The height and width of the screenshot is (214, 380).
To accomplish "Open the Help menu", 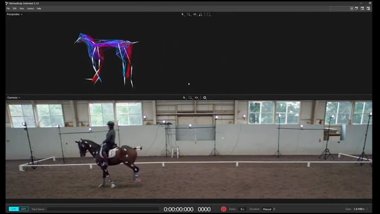I will 39,9.
